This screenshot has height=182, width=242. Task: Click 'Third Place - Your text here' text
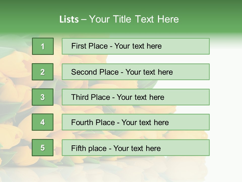coord(118,97)
